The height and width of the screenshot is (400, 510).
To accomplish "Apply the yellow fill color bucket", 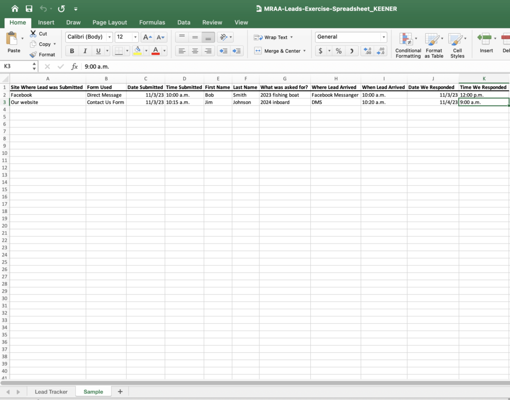I will click(137, 51).
